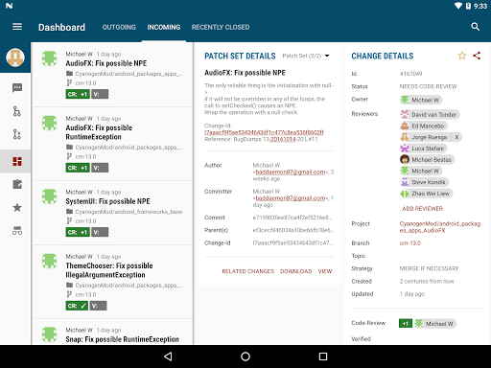This screenshot has width=491, height=368.
Task: Tap the user avatar in sidebar
Action: point(15,57)
